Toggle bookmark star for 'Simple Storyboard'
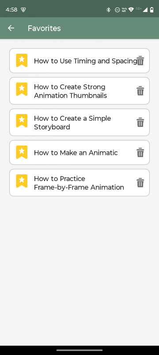The height and width of the screenshot is (355, 159). pos(22,121)
